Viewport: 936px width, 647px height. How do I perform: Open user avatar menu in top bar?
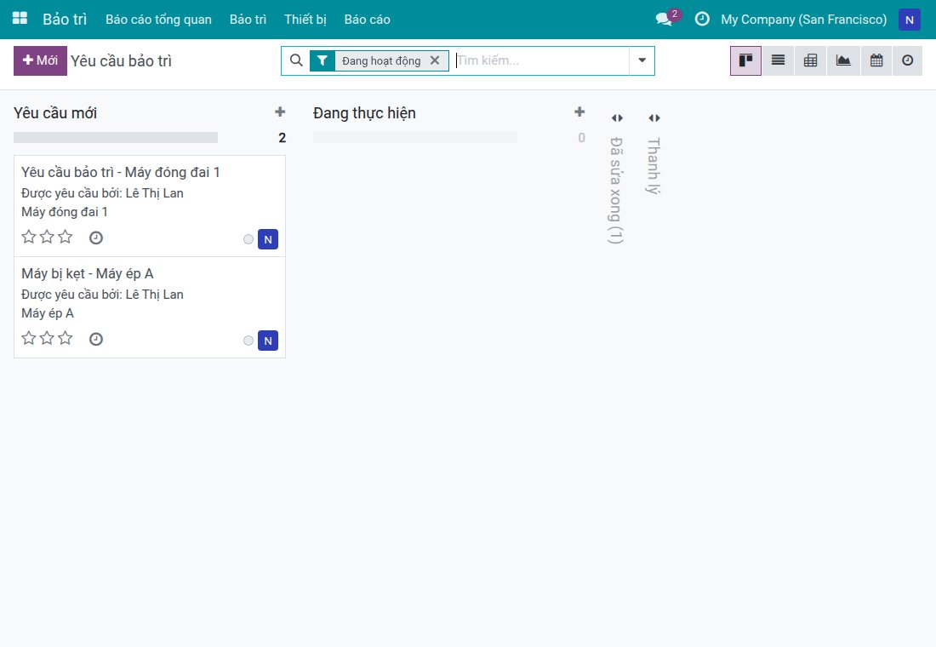pos(909,20)
